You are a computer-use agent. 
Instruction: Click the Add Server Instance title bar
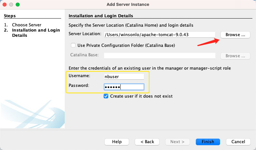click(x=128, y=4)
